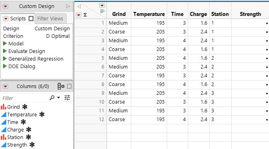Click the Temperature cell in row 5
The height and width of the screenshot is (149, 269).
click(x=149, y=58)
